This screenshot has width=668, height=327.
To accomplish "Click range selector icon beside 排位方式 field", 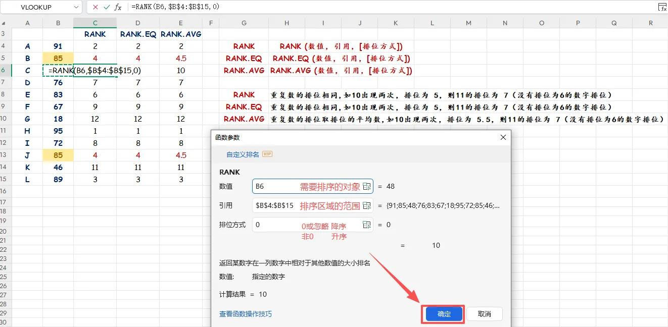I will pyautogui.click(x=367, y=225).
